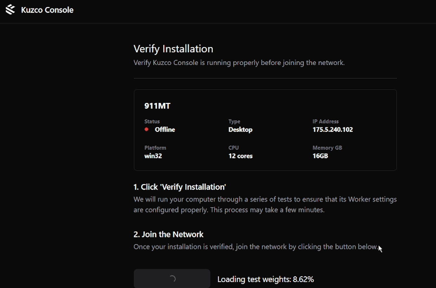Click the red Offline status dot
Screen dimensions: 436x288
(146, 129)
